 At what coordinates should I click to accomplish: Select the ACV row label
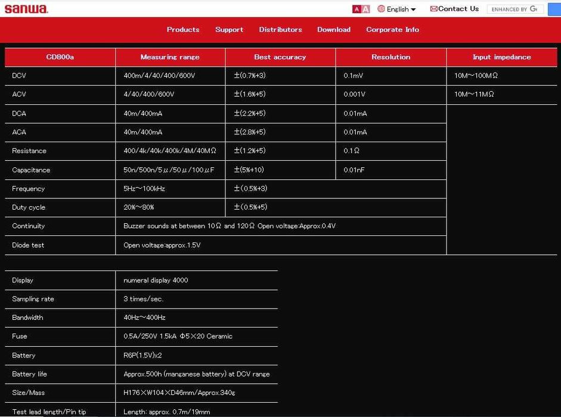[19, 94]
